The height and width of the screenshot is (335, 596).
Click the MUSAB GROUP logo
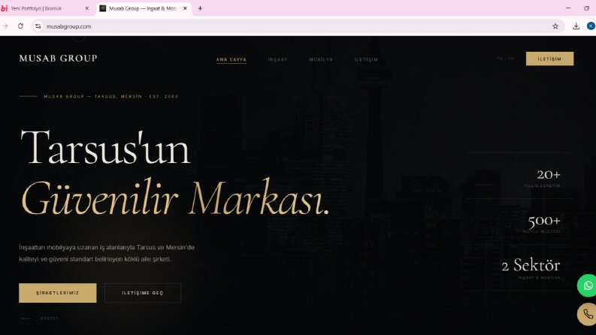pyautogui.click(x=58, y=58)
